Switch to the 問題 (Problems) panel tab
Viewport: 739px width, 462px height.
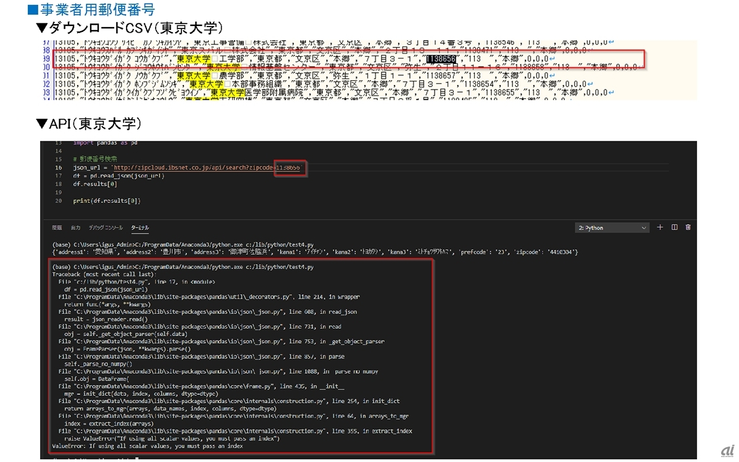point(57,228)
